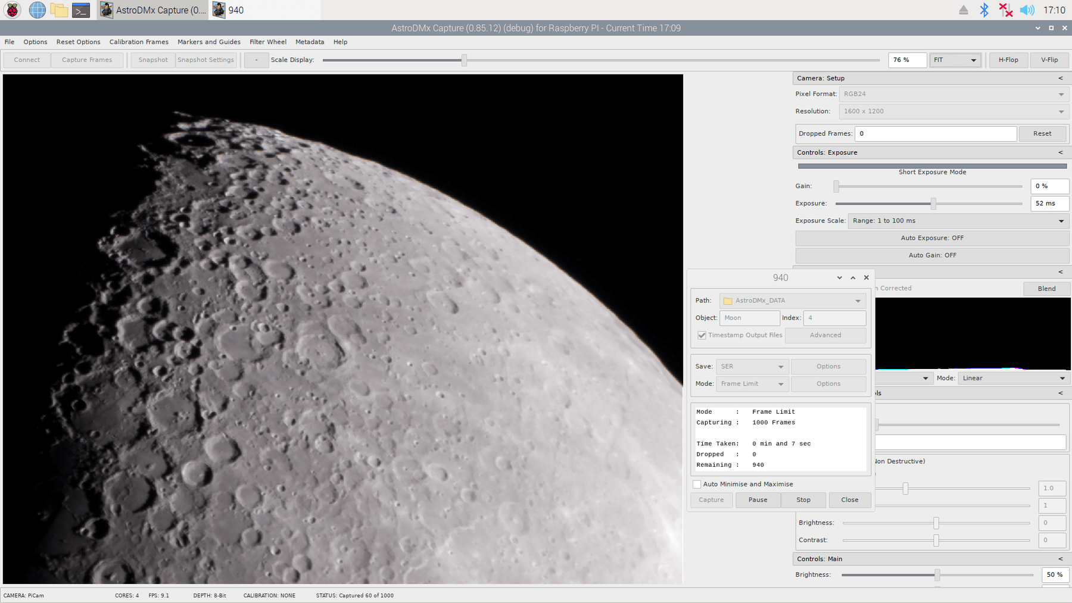Viewport: 1072px width, 603px height.
Task: Click the Scale Display slider handle
Action: (464, 60)
